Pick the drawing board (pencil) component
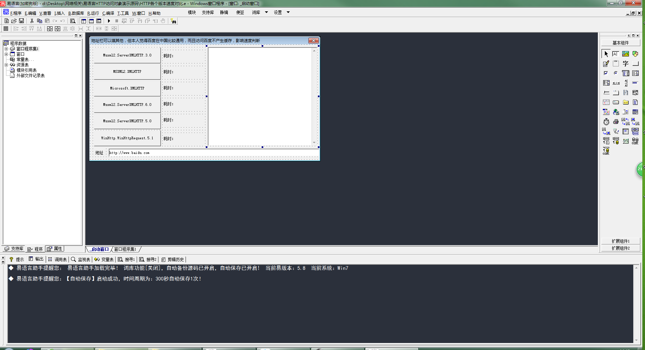This screenshot has height=350, width=645. [x=606, y=63]
